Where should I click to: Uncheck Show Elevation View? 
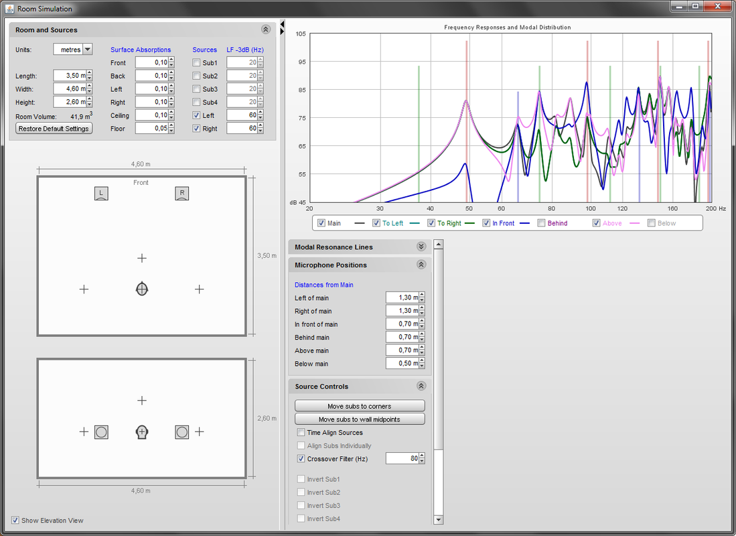click(15, 520)
